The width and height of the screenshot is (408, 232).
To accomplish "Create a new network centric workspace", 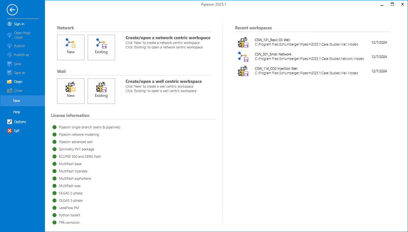I will (71, 47).
